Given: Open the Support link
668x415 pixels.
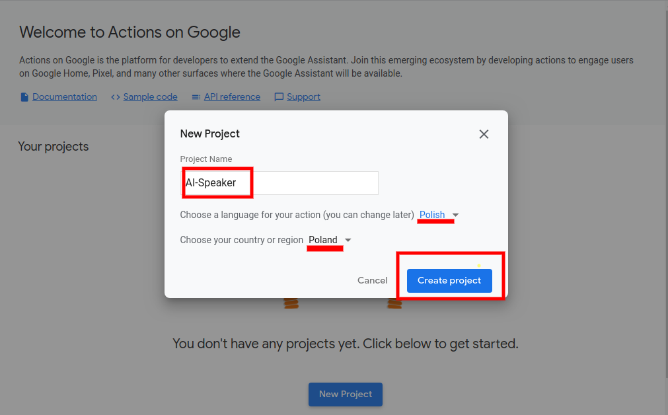Looking at the screenshot, I should point(303,97).
